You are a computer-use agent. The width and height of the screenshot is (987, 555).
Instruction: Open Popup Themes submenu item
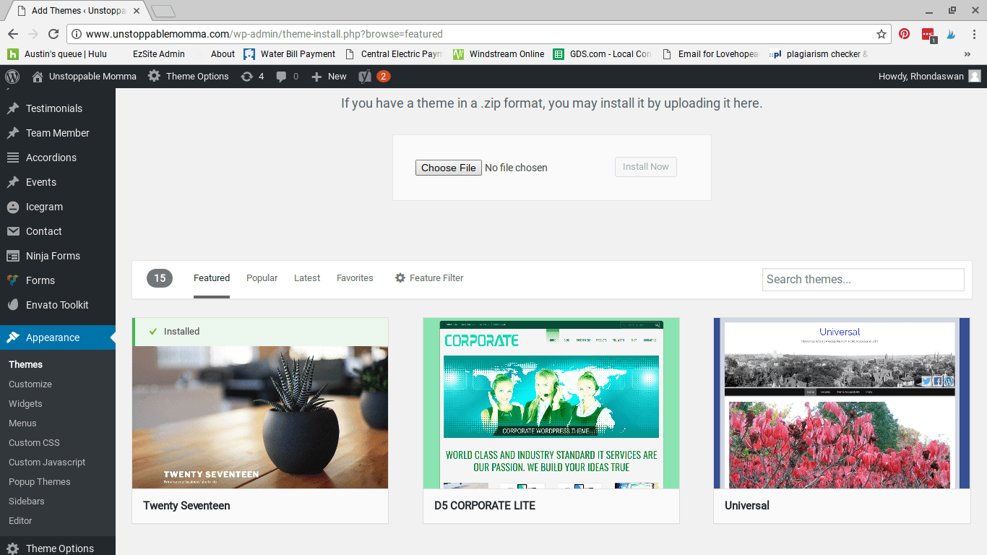coord(40,482)
